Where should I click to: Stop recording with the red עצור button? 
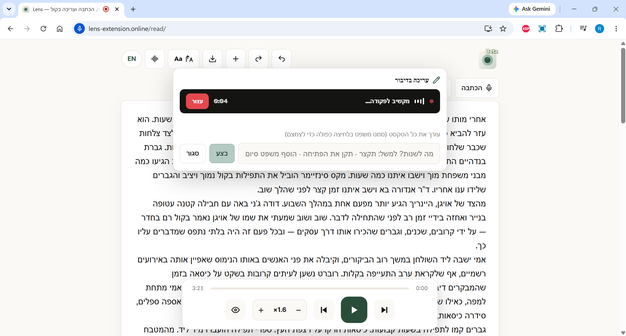(197, 101)
